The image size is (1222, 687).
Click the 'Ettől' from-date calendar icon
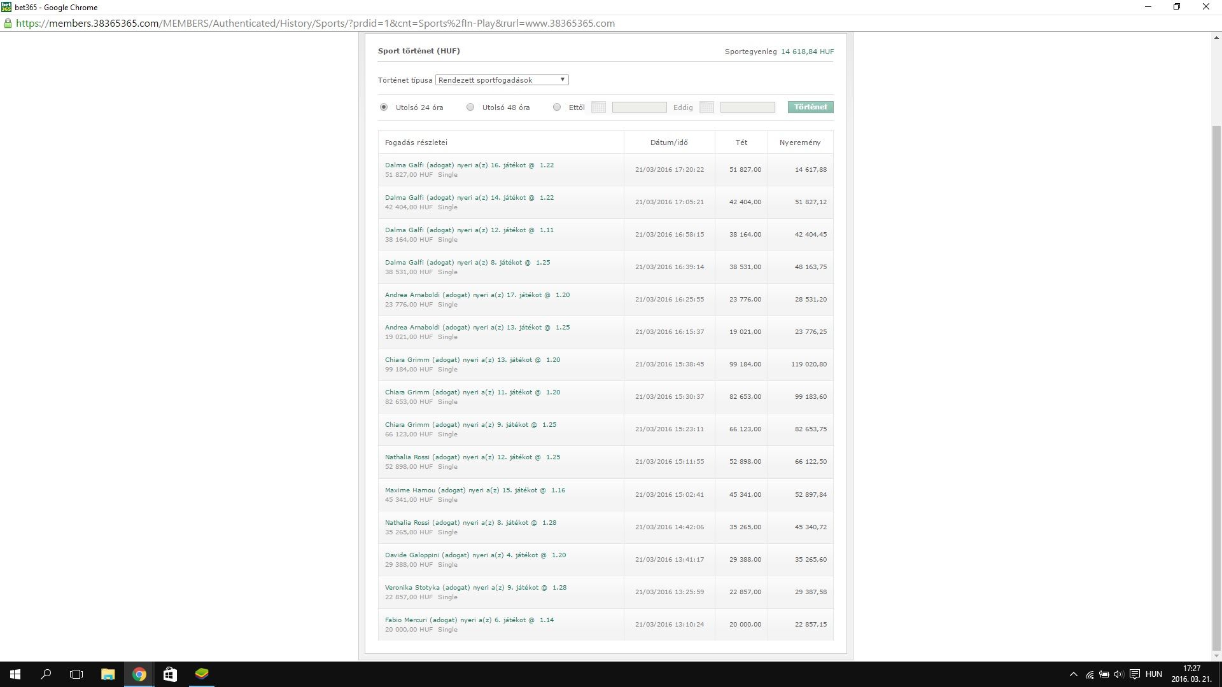pos(598,108)
